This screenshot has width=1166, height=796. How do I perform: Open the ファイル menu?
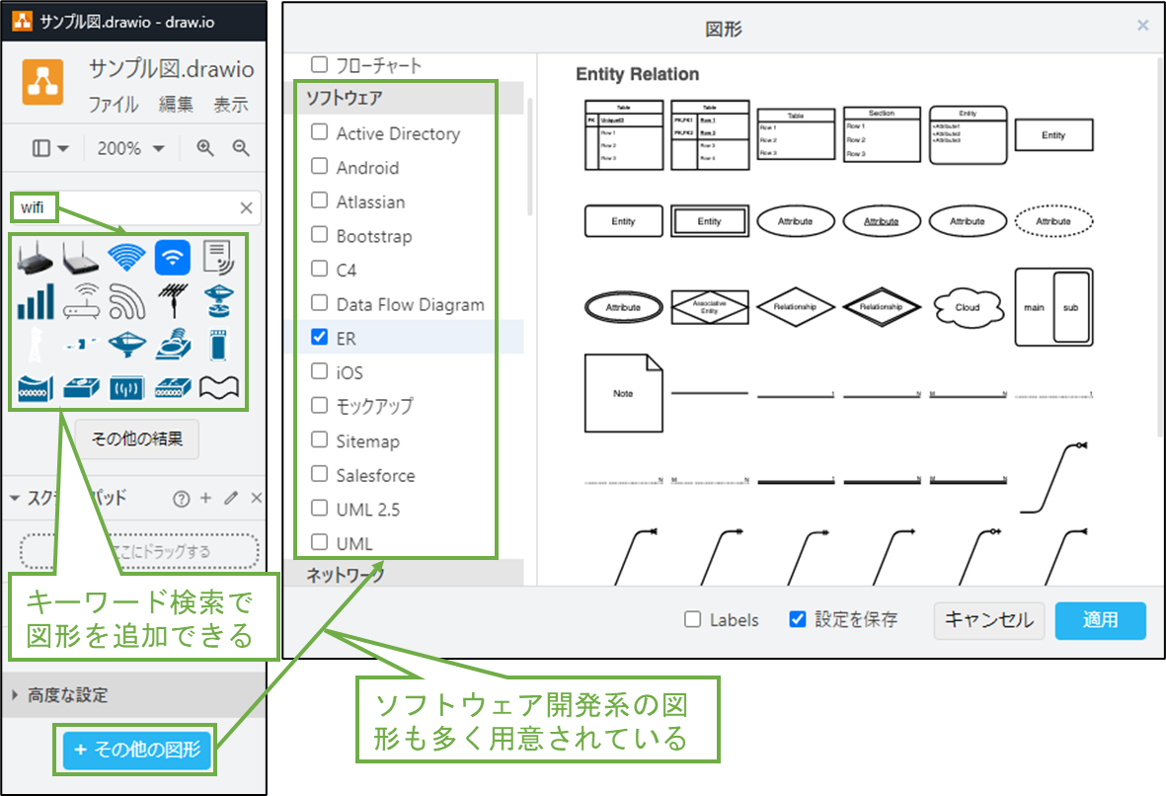point(113,104)
